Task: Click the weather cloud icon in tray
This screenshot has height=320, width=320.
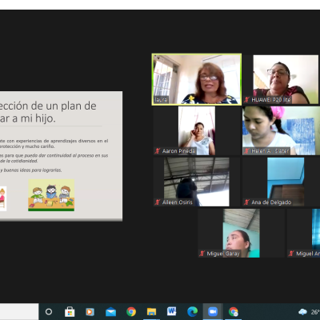Action: (x=302, y=312)
